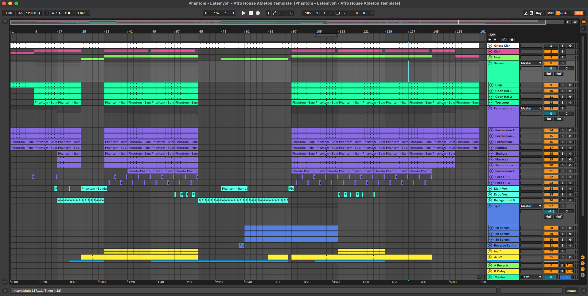
Task: Click the Tap tempo button
Action: (20, 13)
